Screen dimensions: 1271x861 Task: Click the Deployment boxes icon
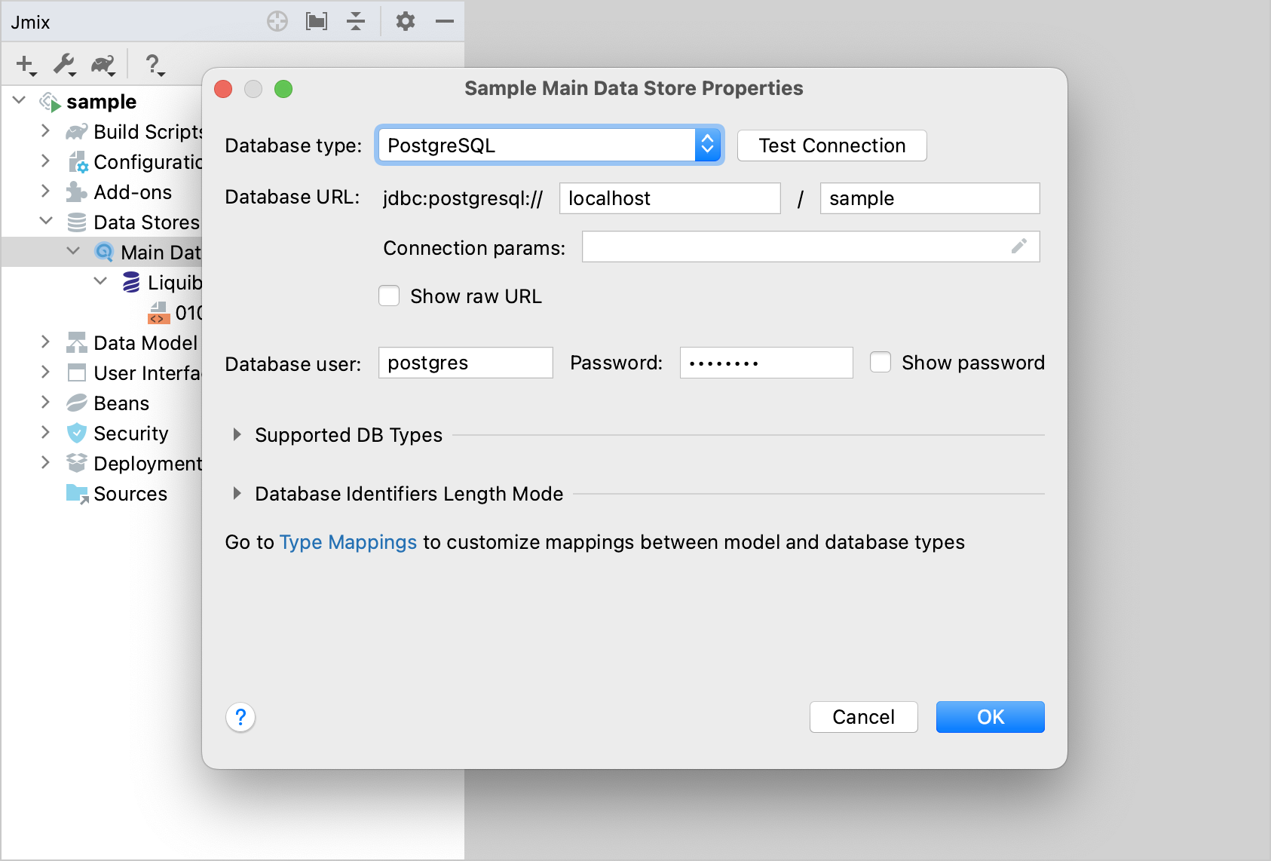[x=77, y=463]
